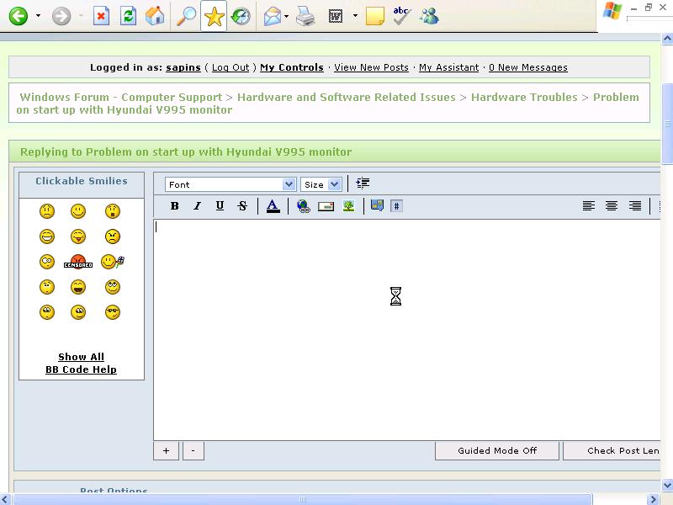Image resolution: width=673 pixels, height=505 pixels.
Task: Apply Bold formatting in editor
Action: 174,206
